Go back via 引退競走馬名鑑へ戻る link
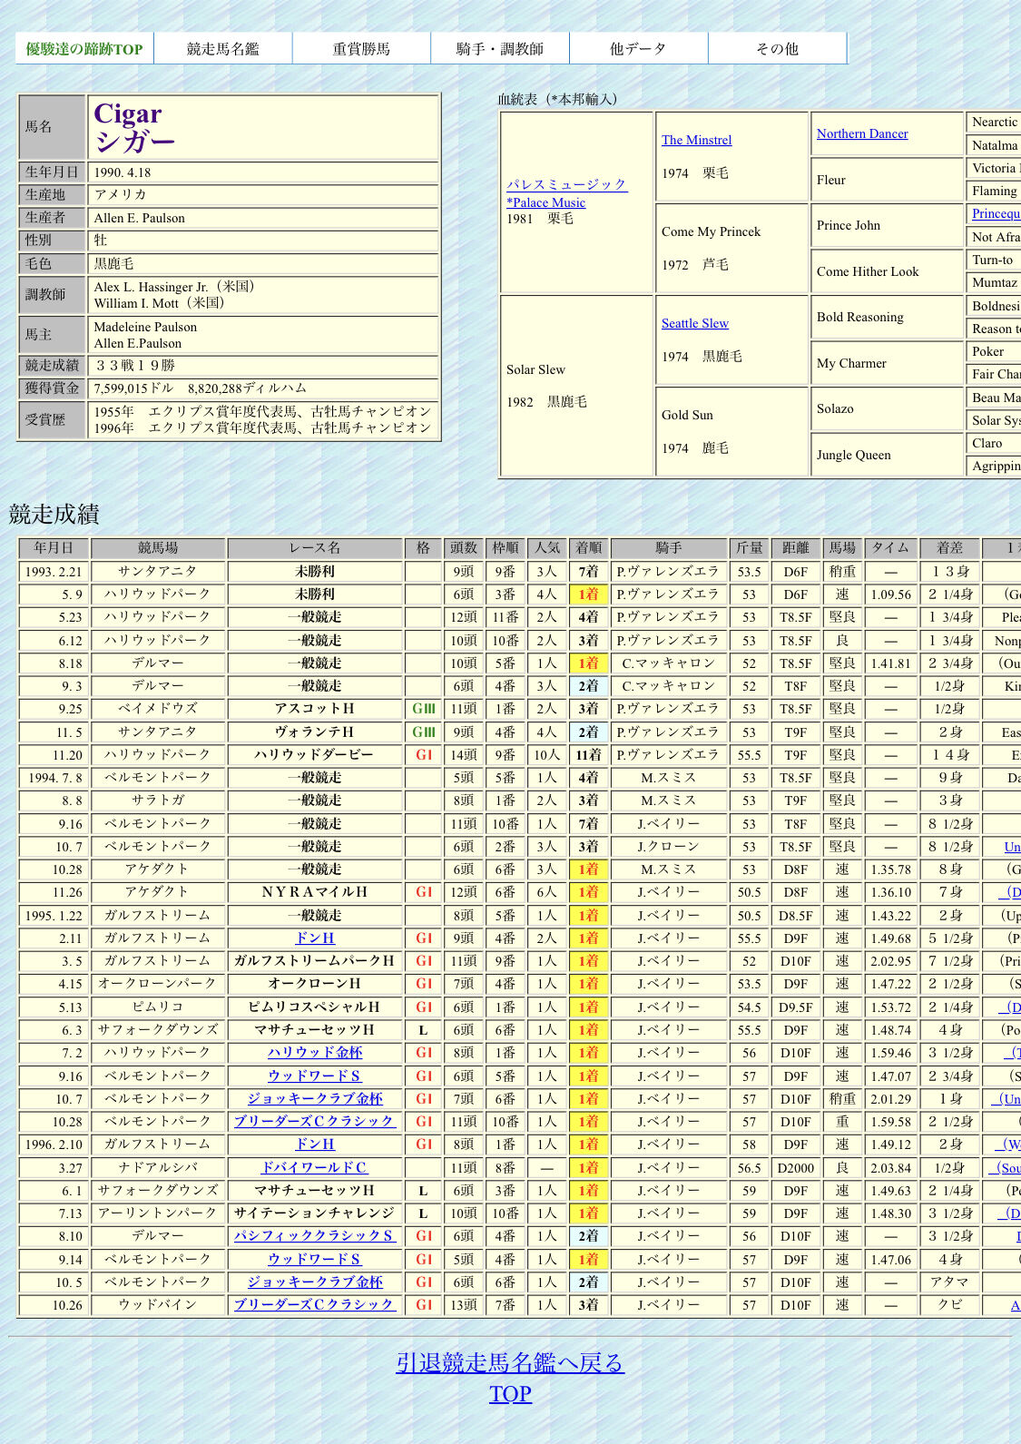Viewport: 1021px width, 1444px height. tap(510, 1362)
